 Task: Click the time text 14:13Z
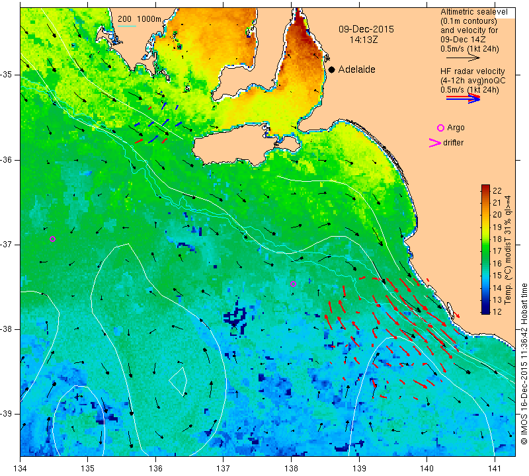pyautogui.click(x=363, y=40)
